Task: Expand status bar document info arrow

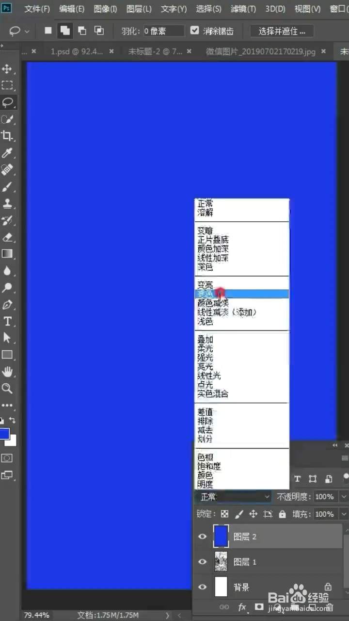Action: [167, 615]
